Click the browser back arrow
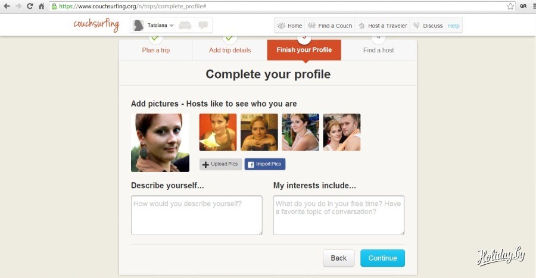This screenshot has width=536, height=278. point(7,6)
